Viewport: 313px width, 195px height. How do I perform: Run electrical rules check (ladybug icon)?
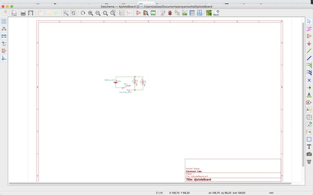pyautogui.click(x=170, y=13)
